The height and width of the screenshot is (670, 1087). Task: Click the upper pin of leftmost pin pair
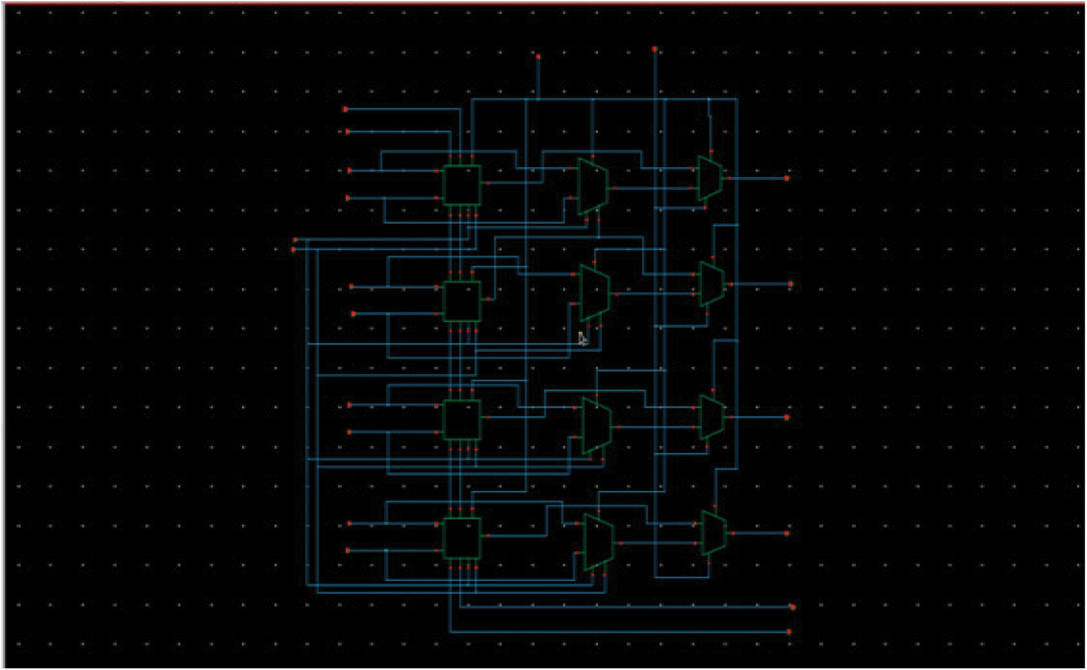(x=295, y=240)
